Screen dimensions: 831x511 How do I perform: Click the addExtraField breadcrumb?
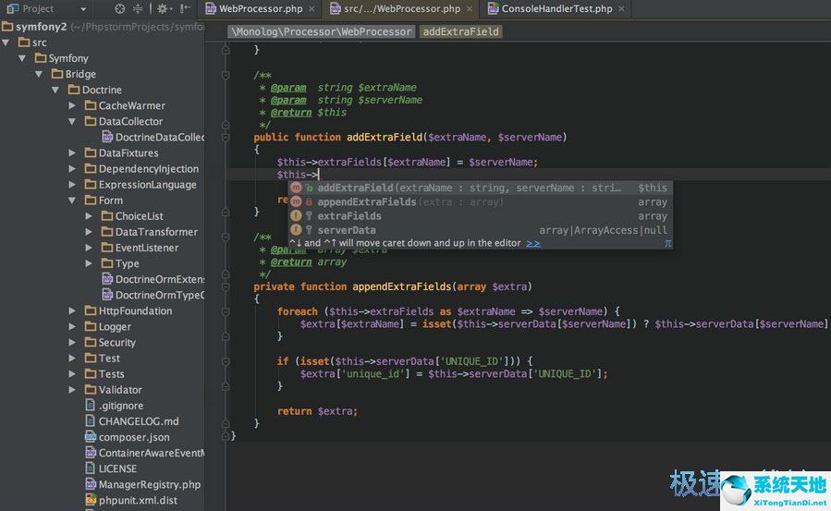(460, 31)
